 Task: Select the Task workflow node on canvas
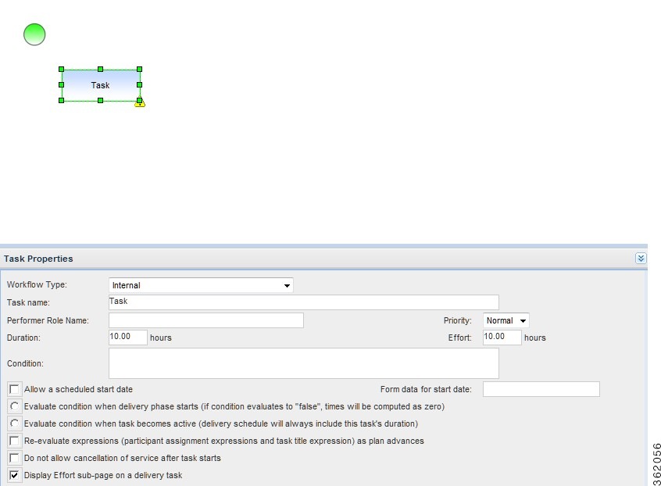100,85
